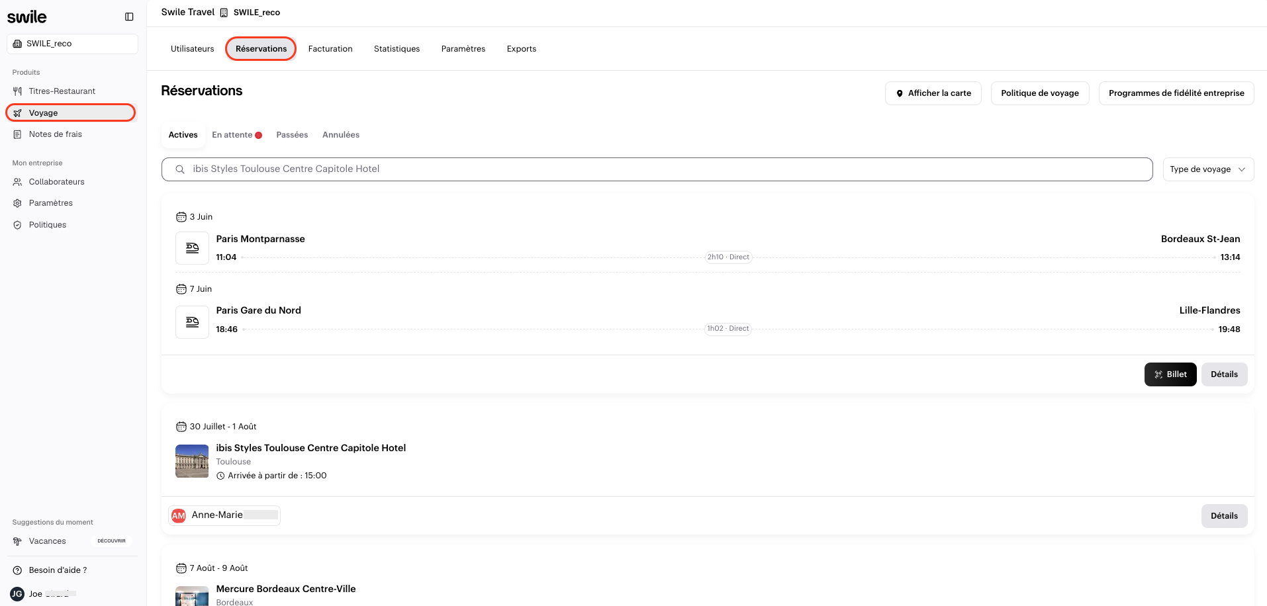This screenshot has width=1267, height=606.
Task: Click the calendar icon next to 7 Août - 9 Août
Action: pyautogui.click(x=181, y=568)
